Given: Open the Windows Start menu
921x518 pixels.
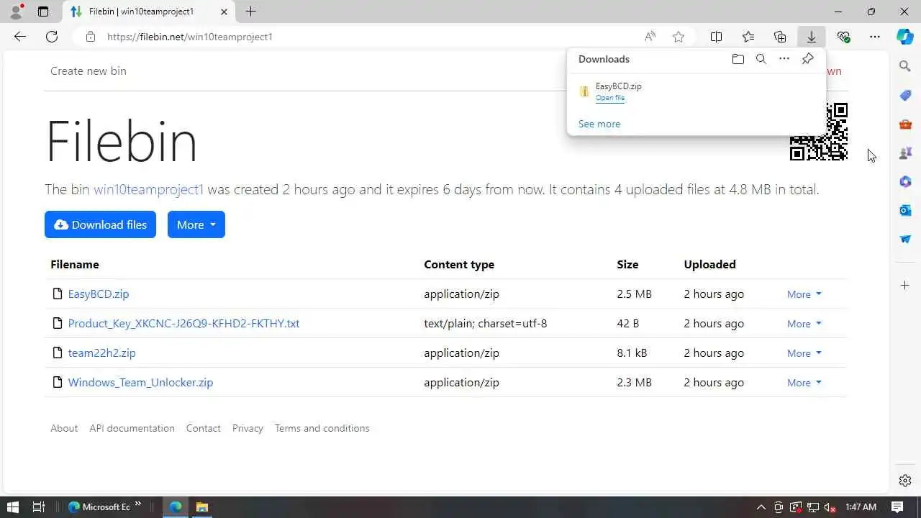Looking at the screenshot, I should [x=12, y=507].
